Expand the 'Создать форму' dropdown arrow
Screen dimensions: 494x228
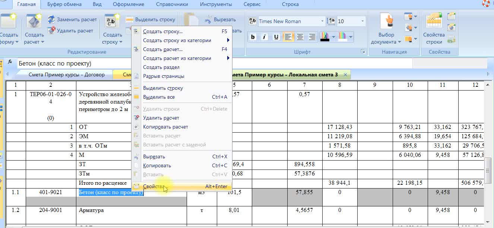click(x=17, y=42)
